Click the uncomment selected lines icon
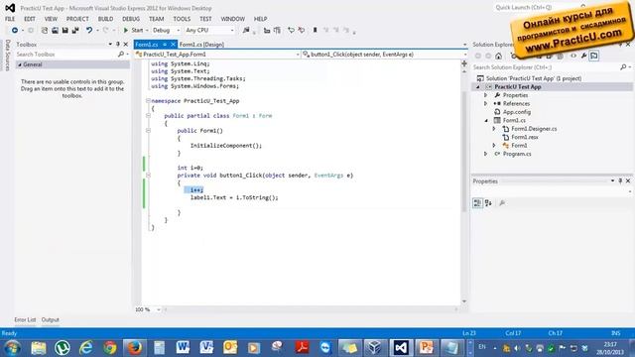The width and height of the screenshot is (635, 357). (x=302, y=31)
